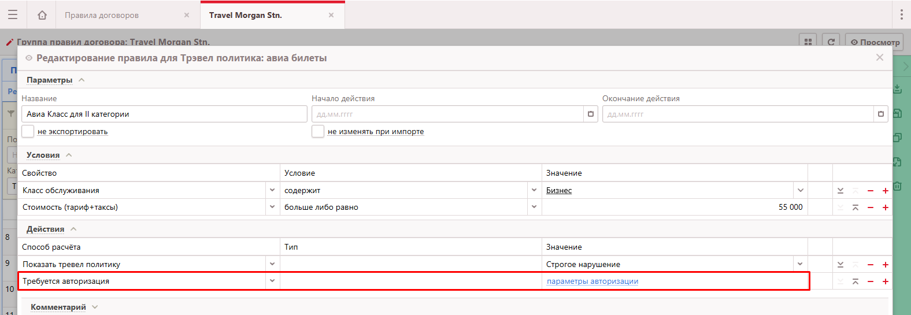Click the Название text field
Viewport: 911px width, 315px height.
pyautogui.click(x=164, y=114)
